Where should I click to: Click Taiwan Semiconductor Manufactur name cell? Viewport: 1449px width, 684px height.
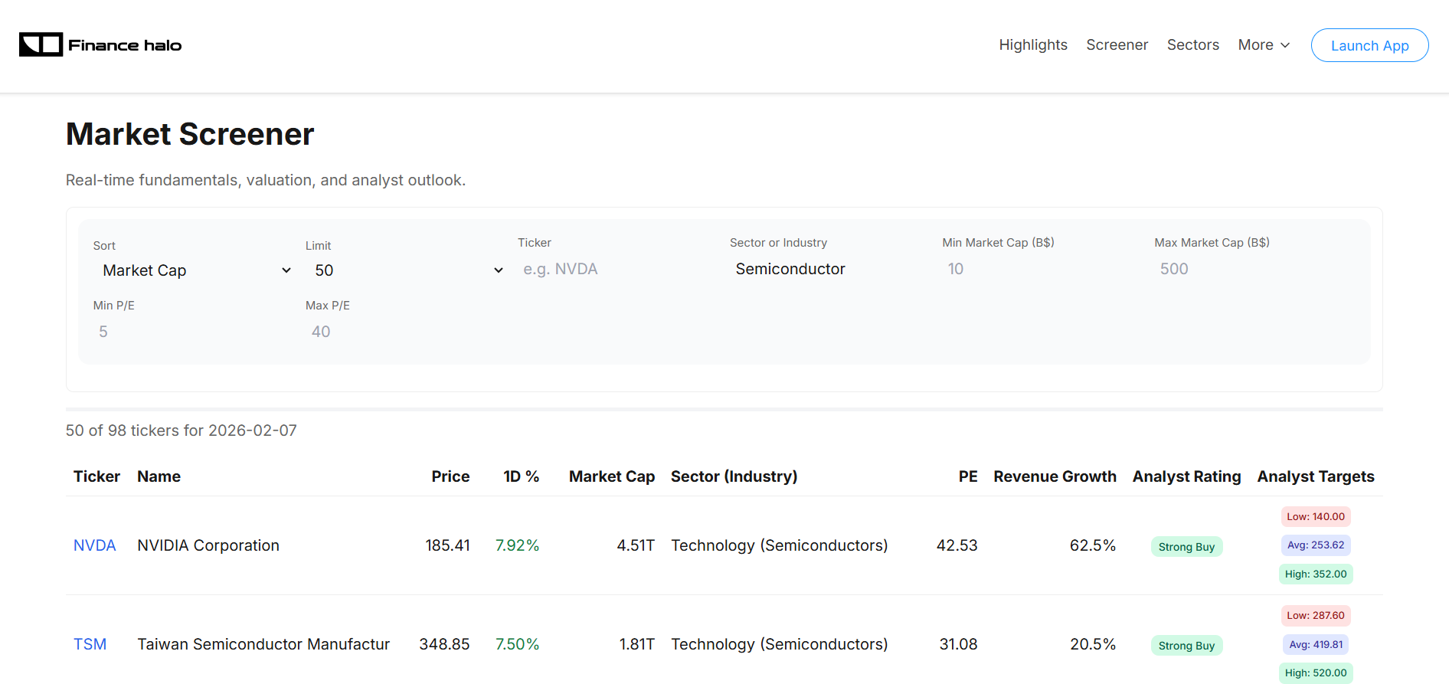coord(263,644)
